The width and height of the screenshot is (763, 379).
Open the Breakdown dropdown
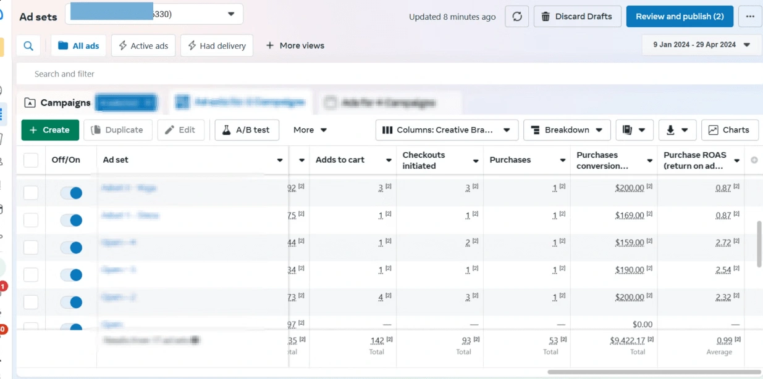point(567,130)
